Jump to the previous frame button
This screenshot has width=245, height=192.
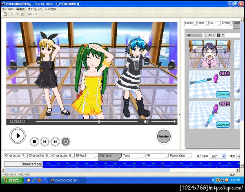45,142
